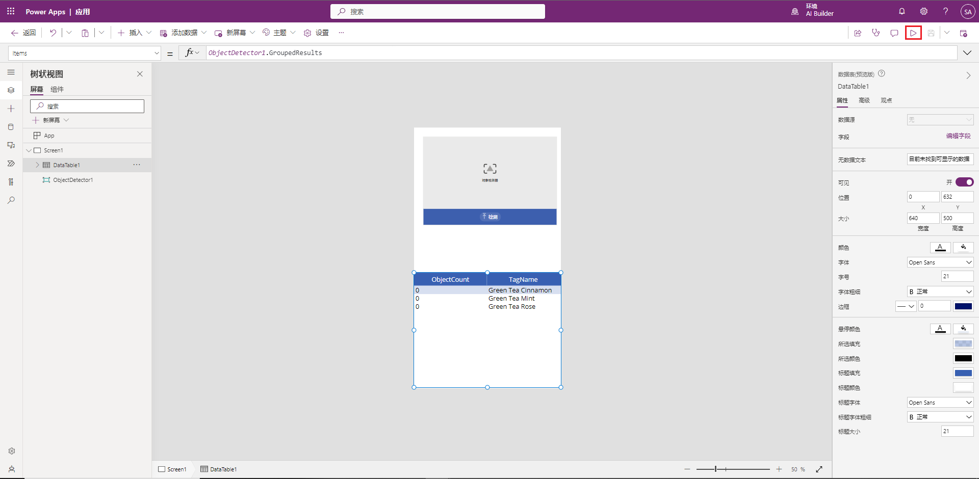Open the 插入 insert menu
This screenshot has width=979, height=479.
[x=135, y=33]
